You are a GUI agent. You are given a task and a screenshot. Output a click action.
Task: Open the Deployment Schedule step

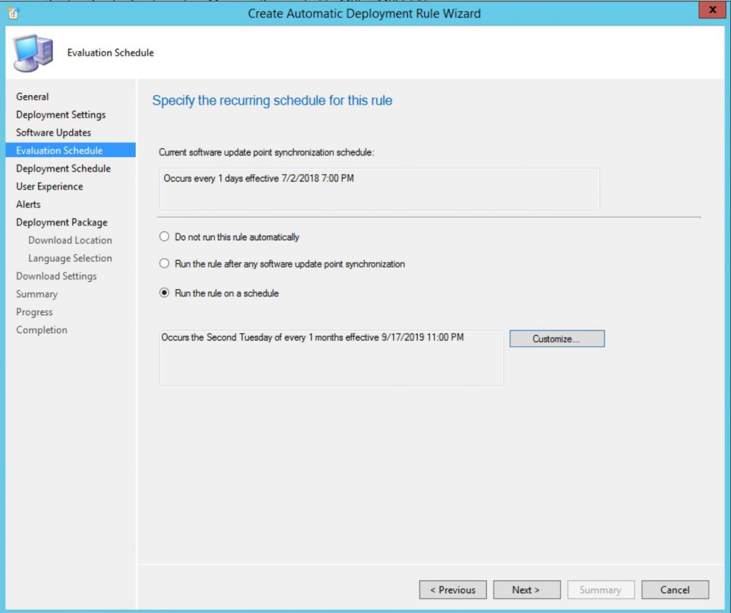[62, 168]
